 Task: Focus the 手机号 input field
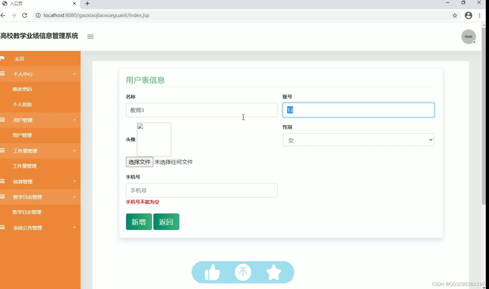coord(202,190)
